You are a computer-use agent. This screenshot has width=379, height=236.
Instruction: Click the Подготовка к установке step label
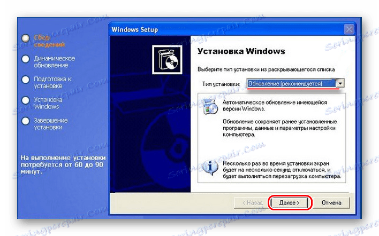pos(52,82)
